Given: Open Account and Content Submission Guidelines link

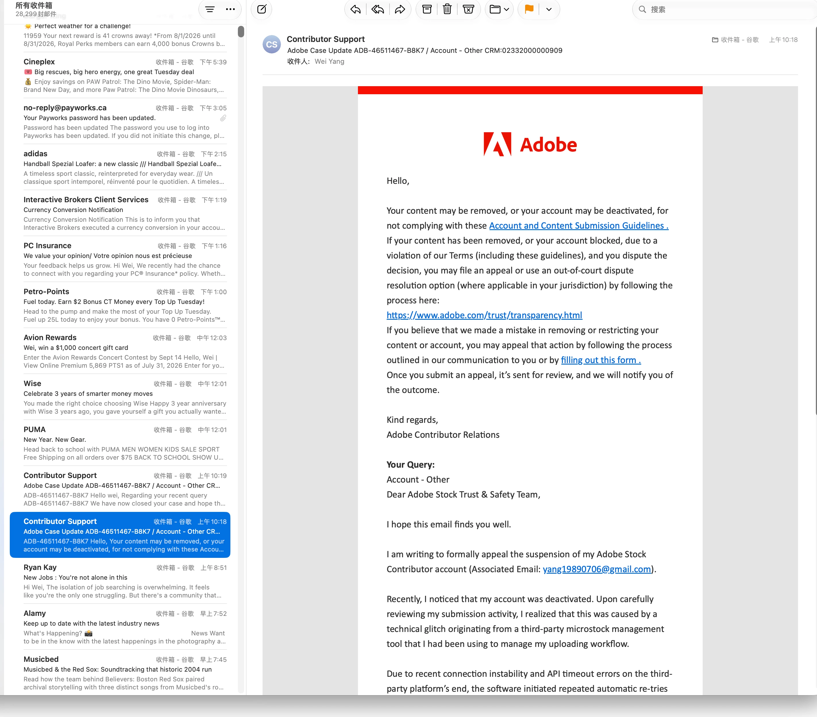Looking at the screenshot, I should coord(579,226).
